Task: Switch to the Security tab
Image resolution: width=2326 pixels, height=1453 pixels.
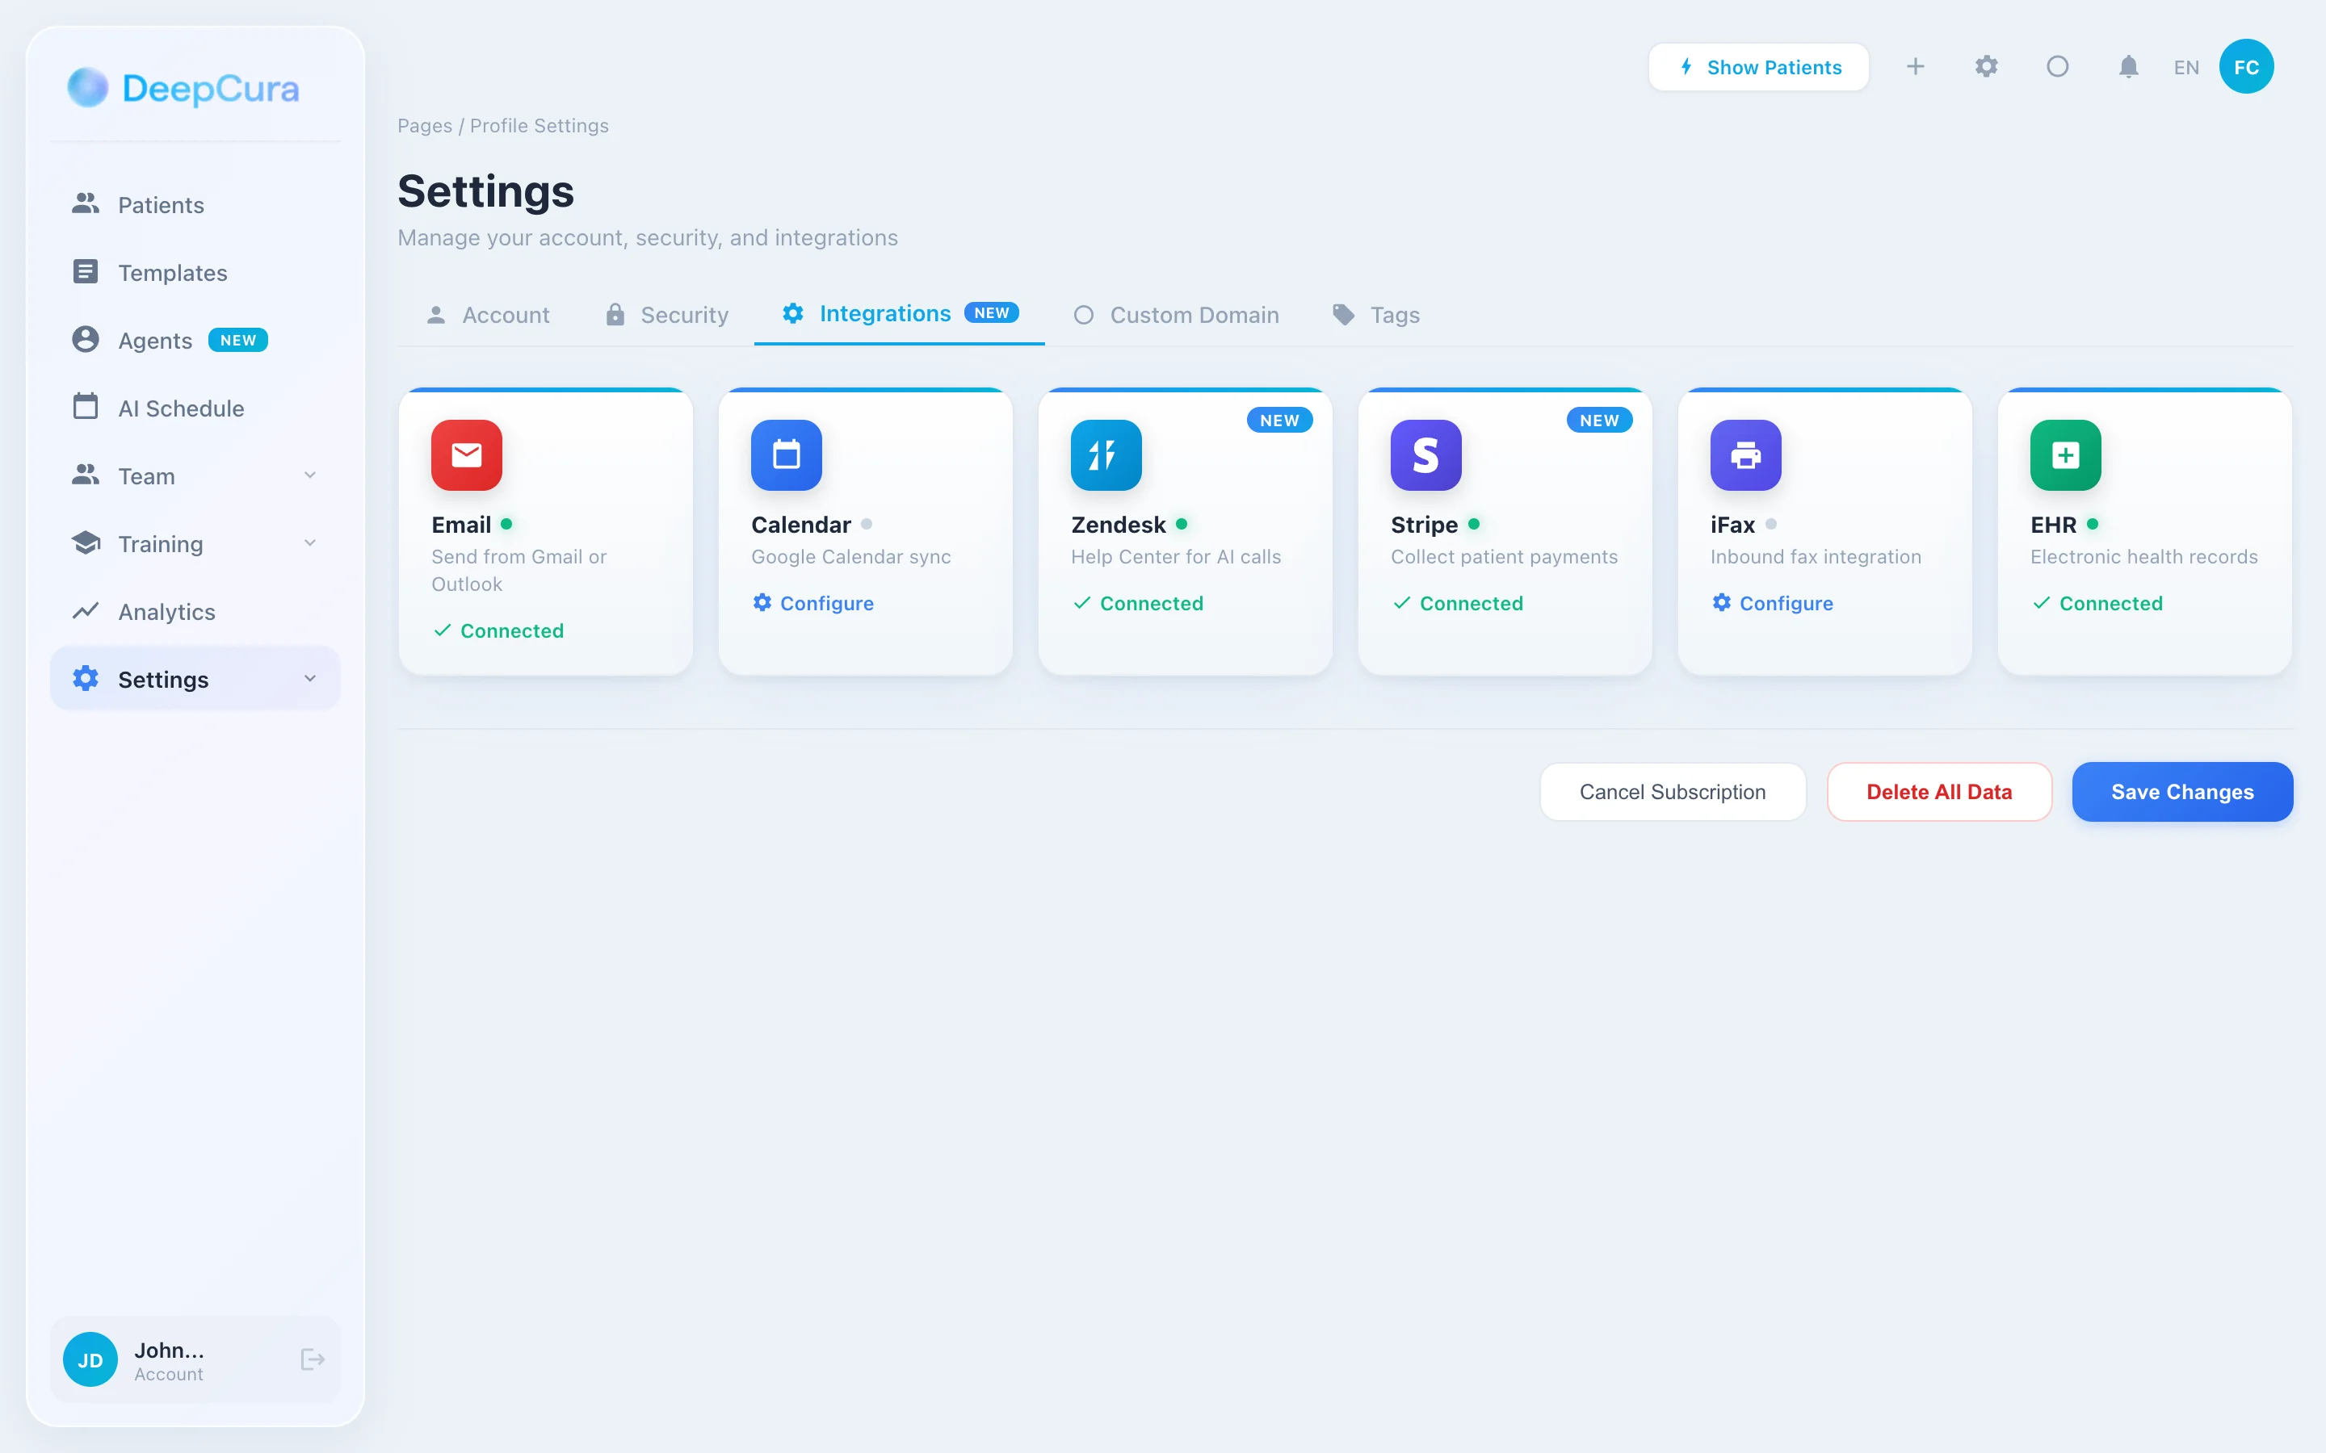Action: coord(666,314)
